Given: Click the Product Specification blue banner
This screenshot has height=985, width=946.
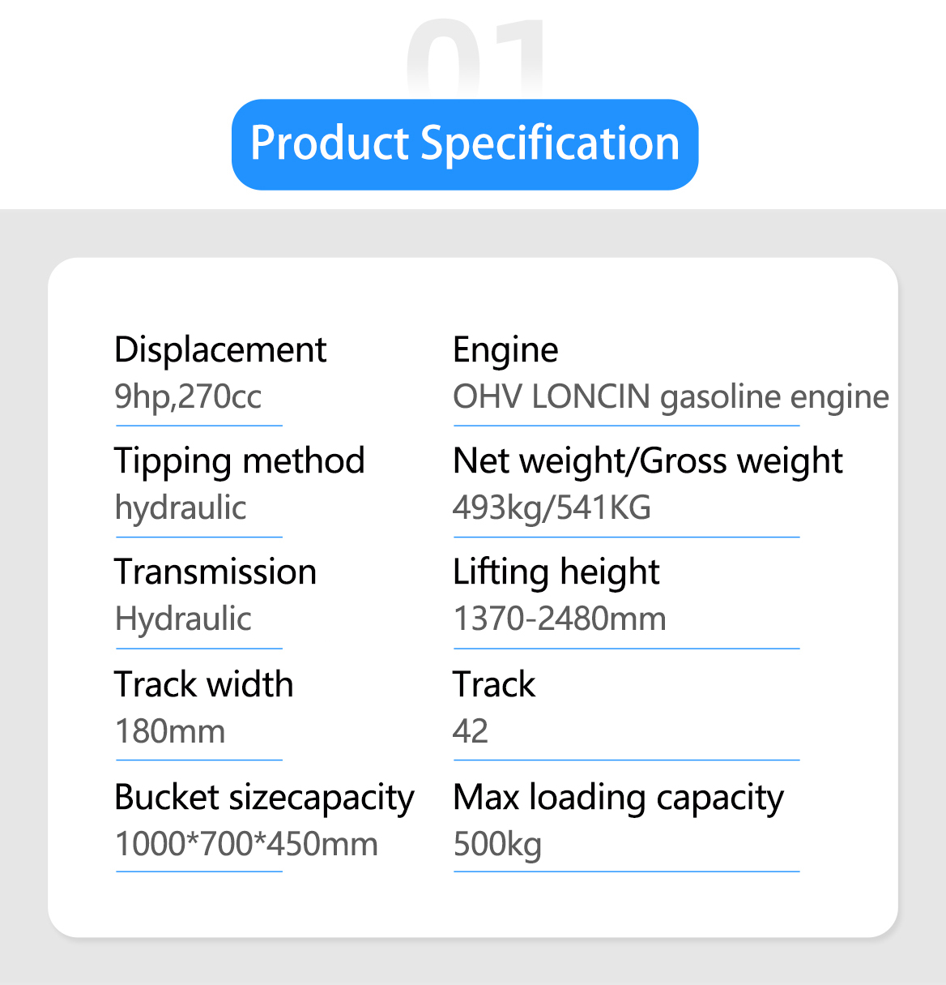Looking at the screenshot, I should pos(465,144).
